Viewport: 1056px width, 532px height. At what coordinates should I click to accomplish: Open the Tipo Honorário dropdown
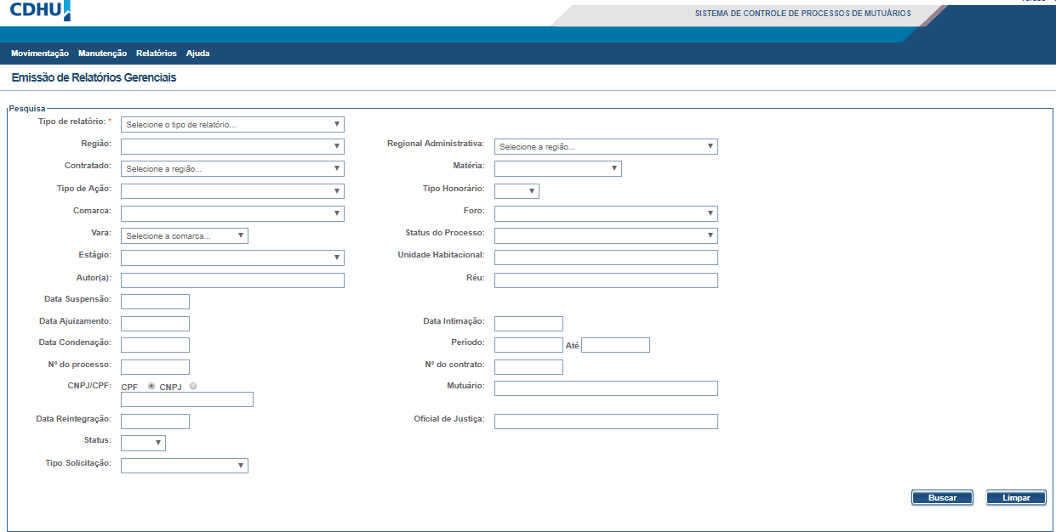point(517,190)
